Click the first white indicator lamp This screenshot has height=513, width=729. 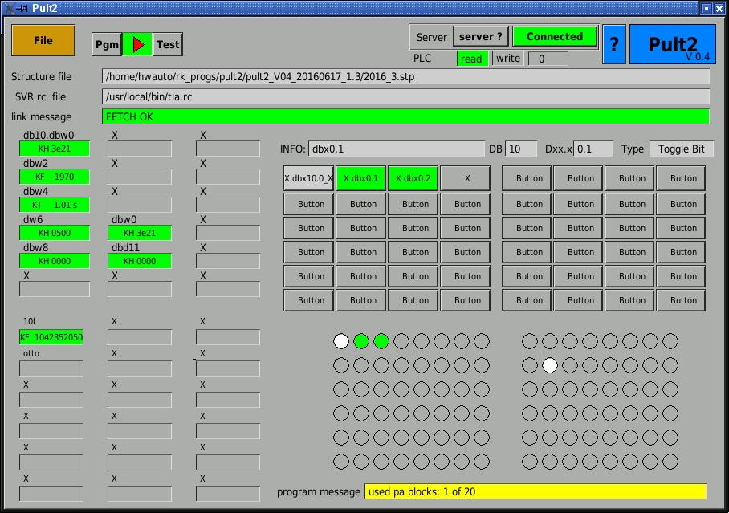point(341,341)
